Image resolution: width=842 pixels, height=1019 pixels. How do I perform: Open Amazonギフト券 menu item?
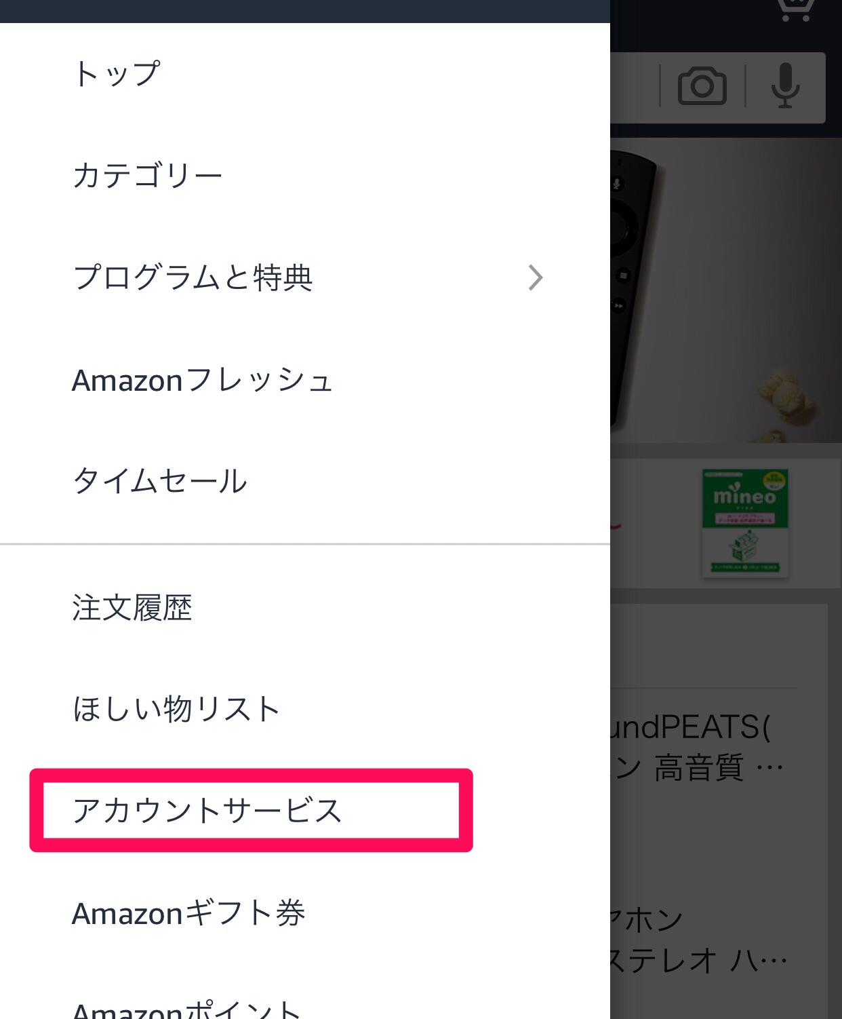188,913
